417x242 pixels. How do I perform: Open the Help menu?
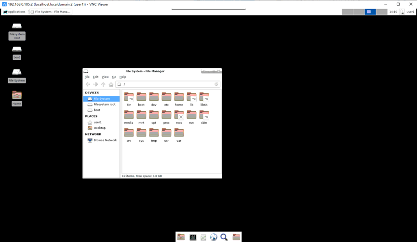[122, 77]
